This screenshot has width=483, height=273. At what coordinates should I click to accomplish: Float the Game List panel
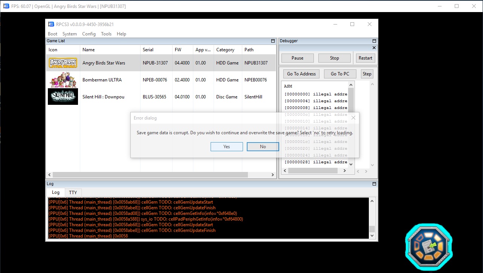pos(273,41)
